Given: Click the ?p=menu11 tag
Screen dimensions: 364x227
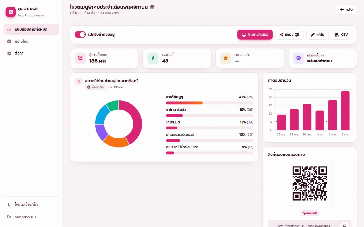Looking at the screenshot, I should click(310, 213).
